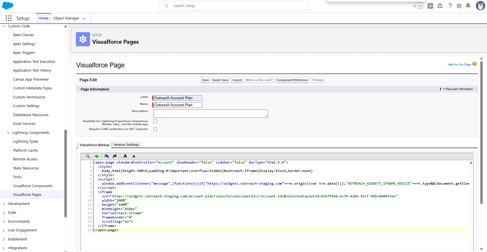The width and height of the screenshot is (487, 252).
Task: Click the Salesforce cloud logo
Action: point(8,5)
